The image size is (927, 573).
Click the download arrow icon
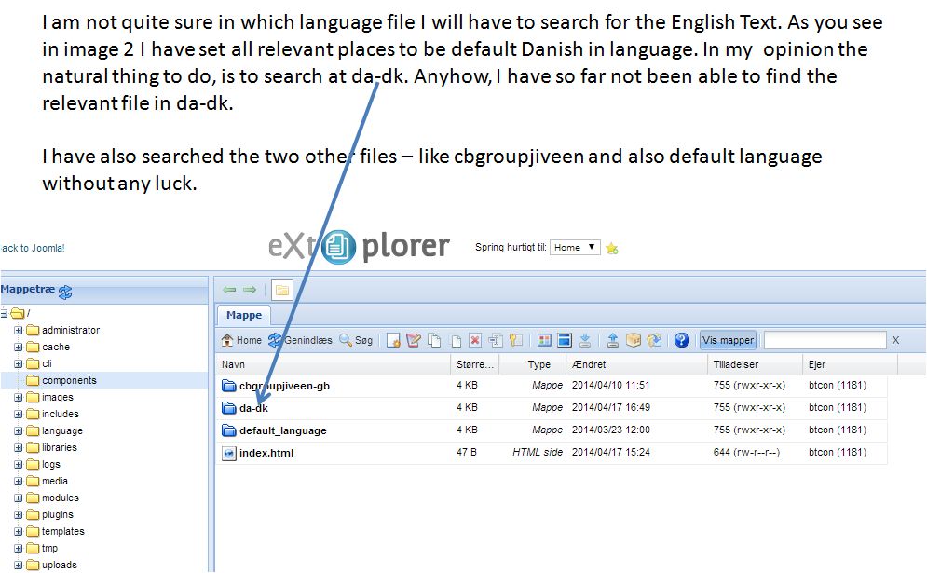coord(585,340)
